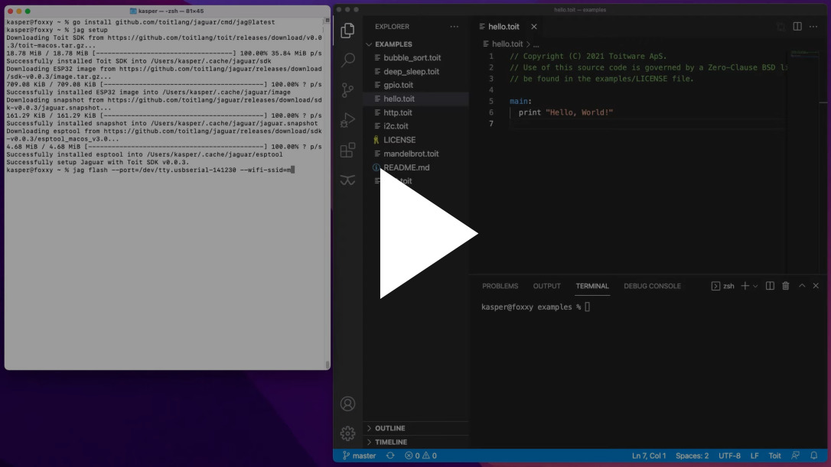Click the print "Hello, World!" code line
Screen dimensions: 831x467
click(x=565, y=112)
